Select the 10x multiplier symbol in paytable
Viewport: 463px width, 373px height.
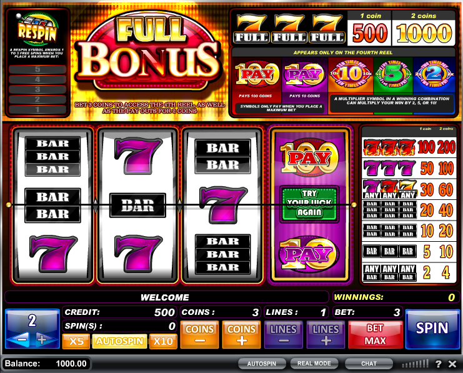coord(351,74)
